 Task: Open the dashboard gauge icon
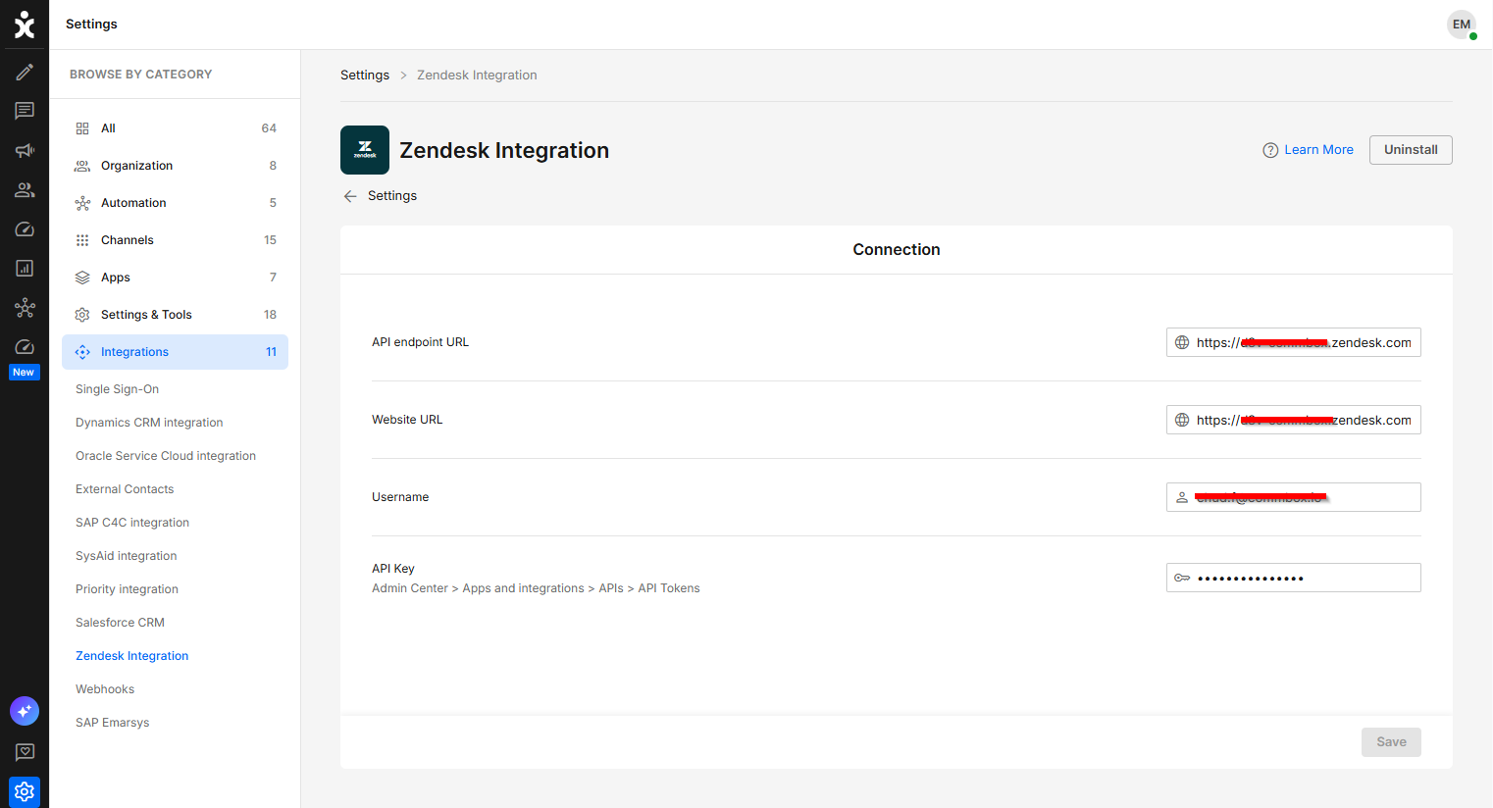click(x=25, y=228)
